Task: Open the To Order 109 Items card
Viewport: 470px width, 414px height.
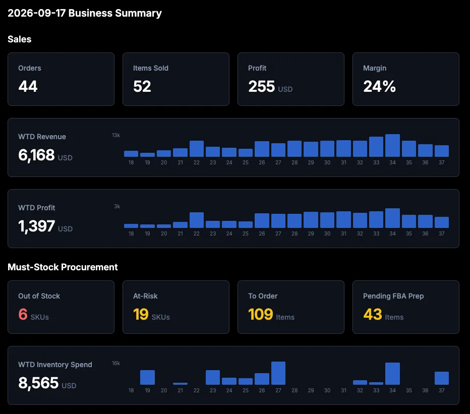Action: 291,307
